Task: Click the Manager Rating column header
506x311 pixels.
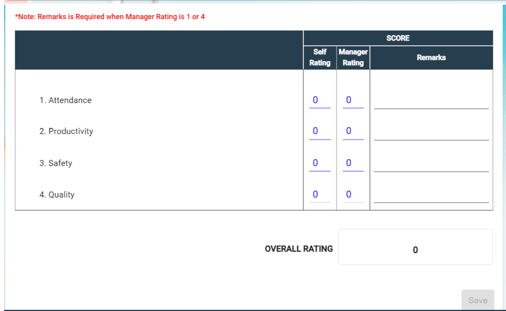Action: click(353, 57)
